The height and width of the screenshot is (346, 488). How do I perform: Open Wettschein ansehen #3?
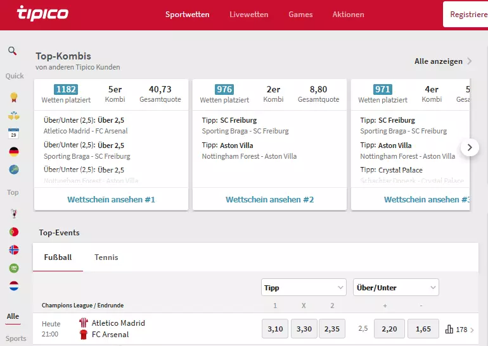(427, 199)
